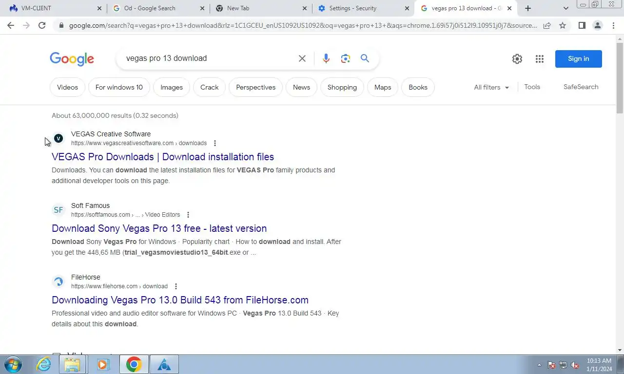Close the Settings - Security tab

pos(407,8)
